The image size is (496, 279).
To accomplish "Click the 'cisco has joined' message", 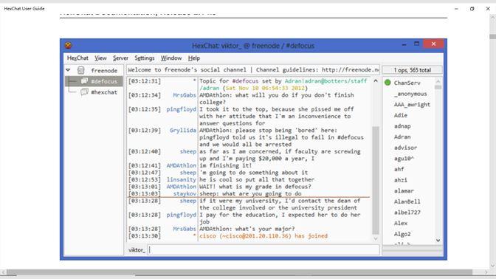I will click(x=263, y=236).
